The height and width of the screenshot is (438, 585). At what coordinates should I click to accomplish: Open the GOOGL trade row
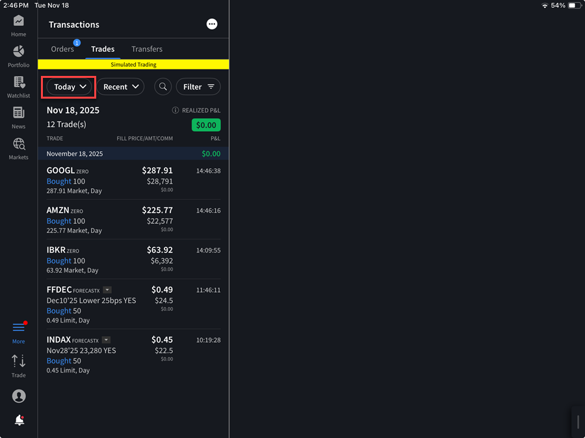point(133,180)
